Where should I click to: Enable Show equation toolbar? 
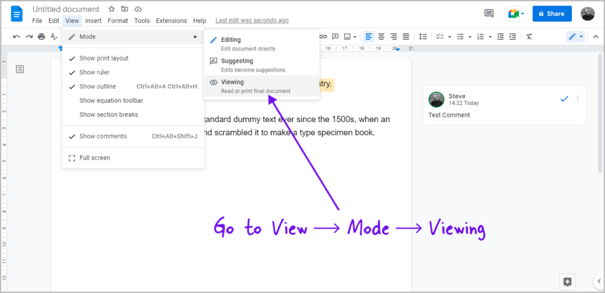133,101
